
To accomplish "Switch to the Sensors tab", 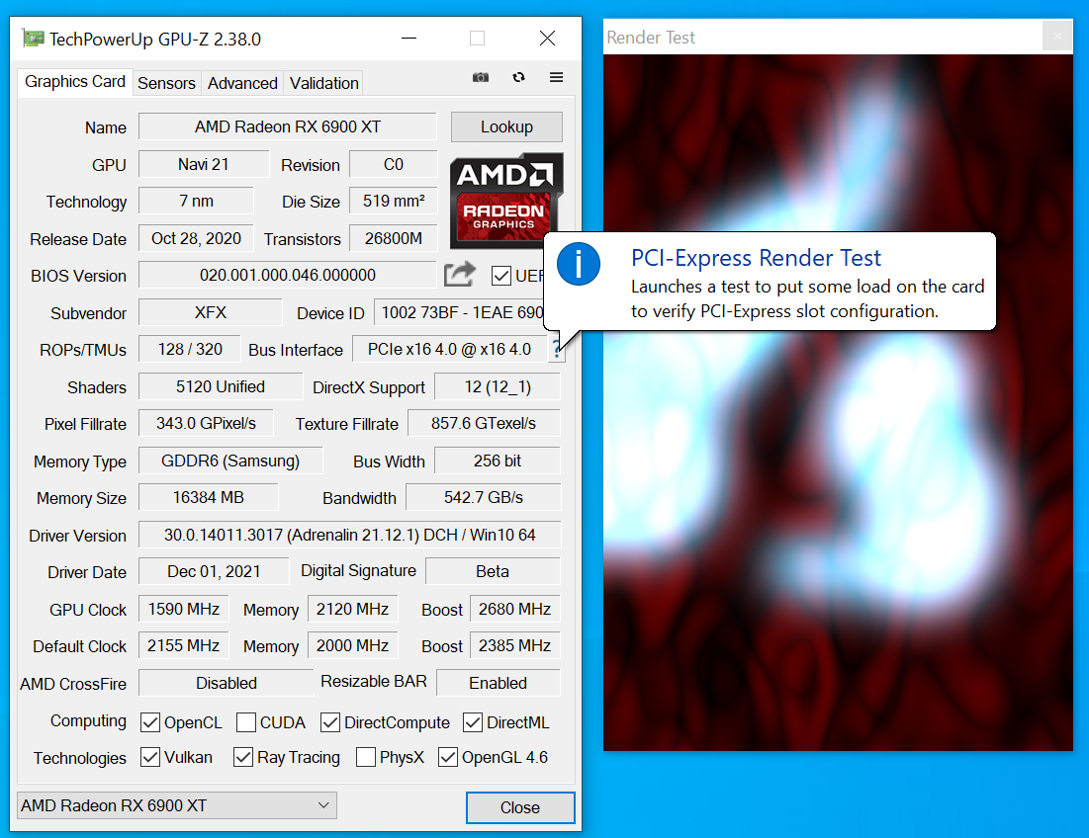I will pos(167,83).
